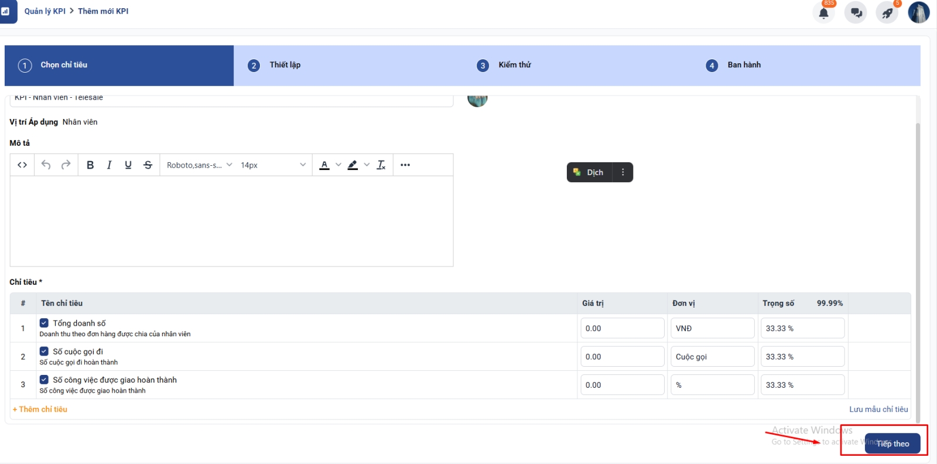Clear formatting with the Tx icon

click(381, 165)
